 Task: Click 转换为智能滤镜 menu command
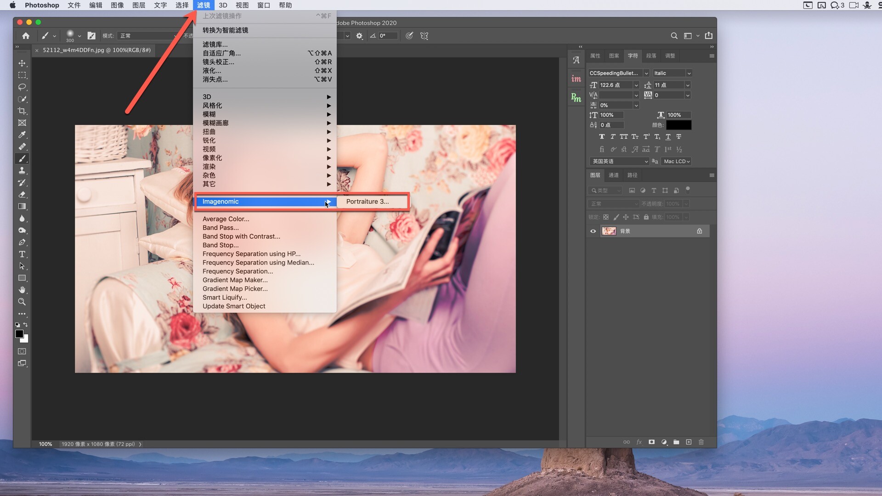225,30
